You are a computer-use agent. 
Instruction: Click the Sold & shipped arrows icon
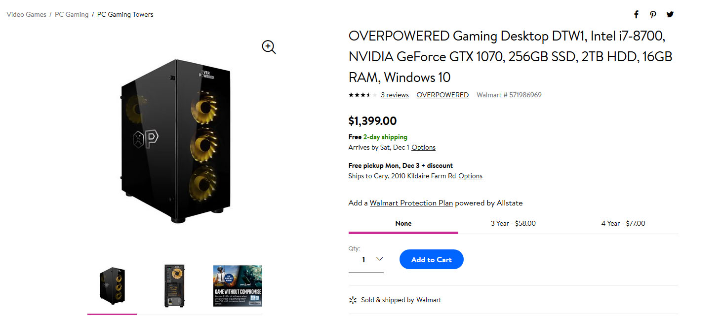353,300
